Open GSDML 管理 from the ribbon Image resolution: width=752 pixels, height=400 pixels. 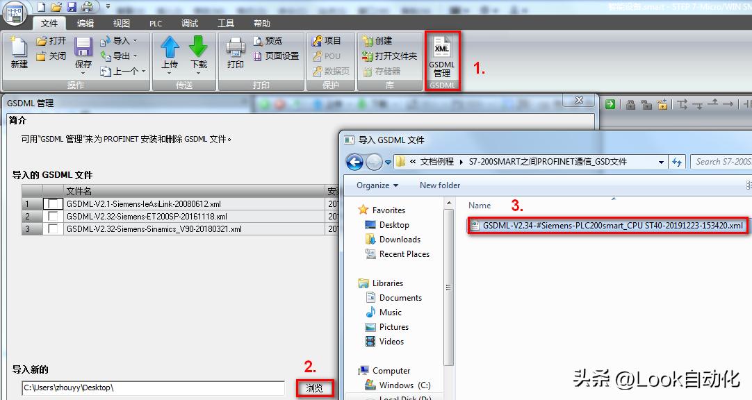coord(442,59)
